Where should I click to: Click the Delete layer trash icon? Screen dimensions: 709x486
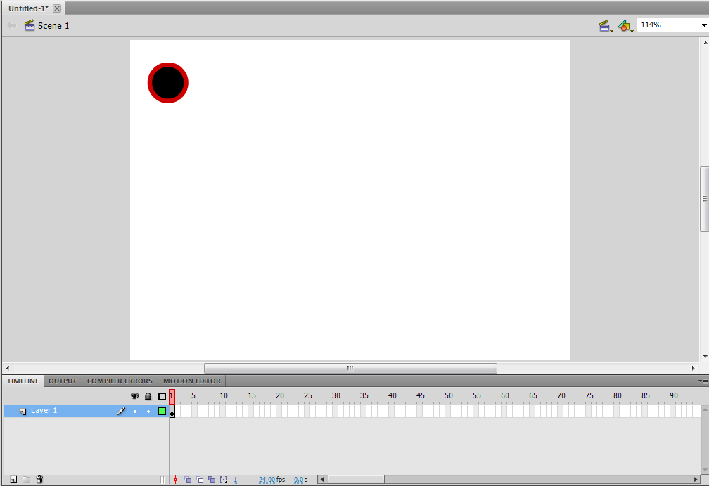(39, 480)
